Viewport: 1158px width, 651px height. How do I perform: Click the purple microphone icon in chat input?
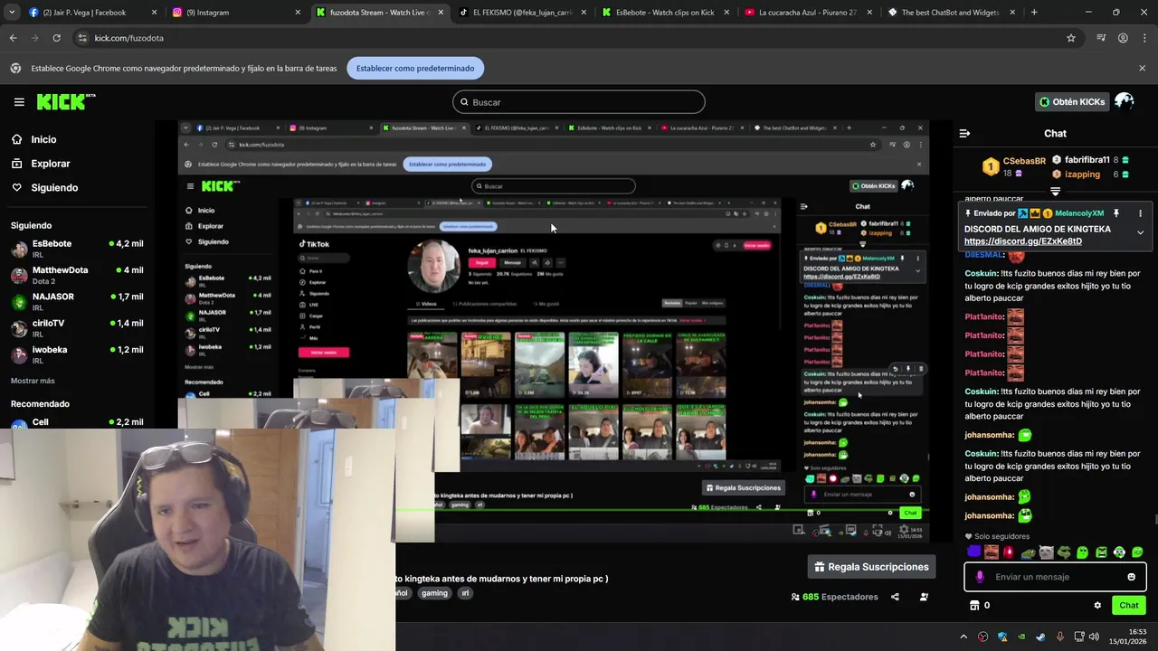click(980, 577)
